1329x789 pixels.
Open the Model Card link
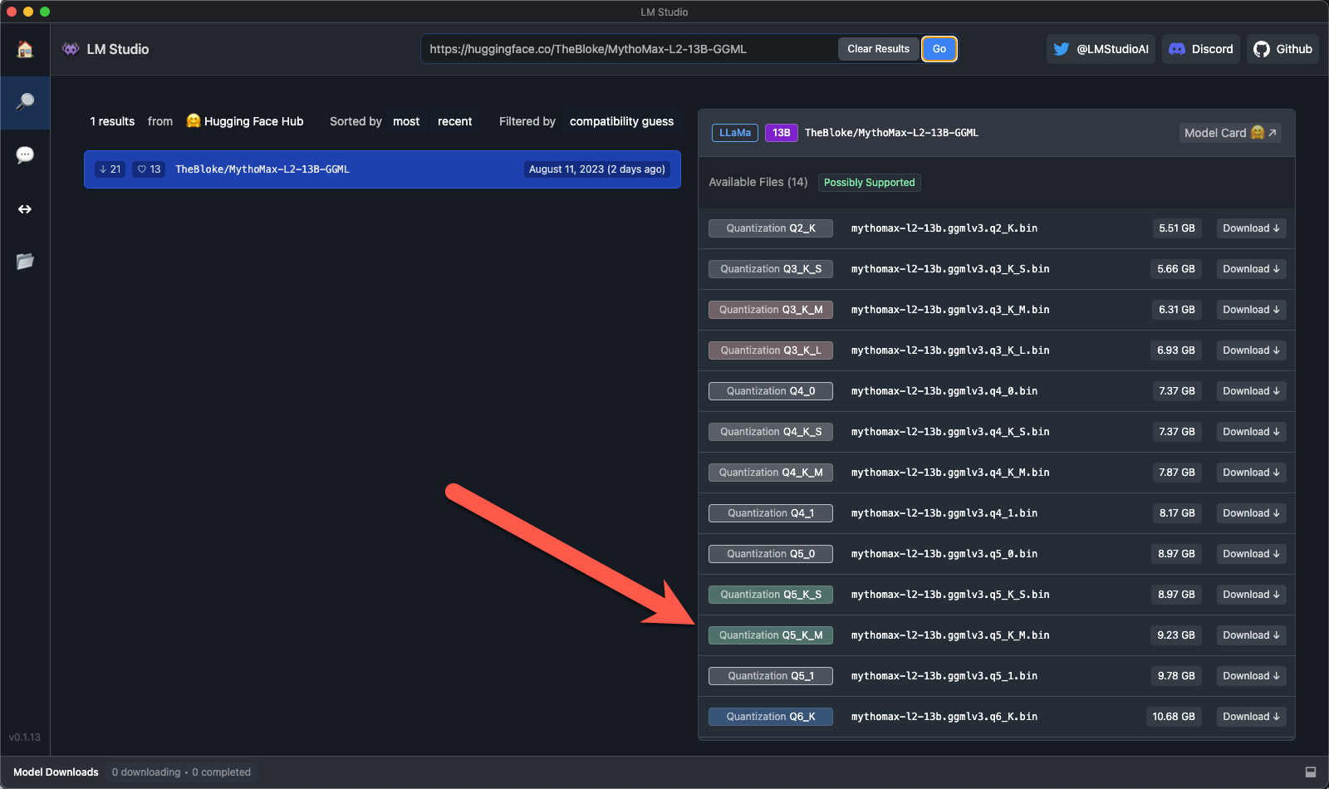click(1230, 133)
